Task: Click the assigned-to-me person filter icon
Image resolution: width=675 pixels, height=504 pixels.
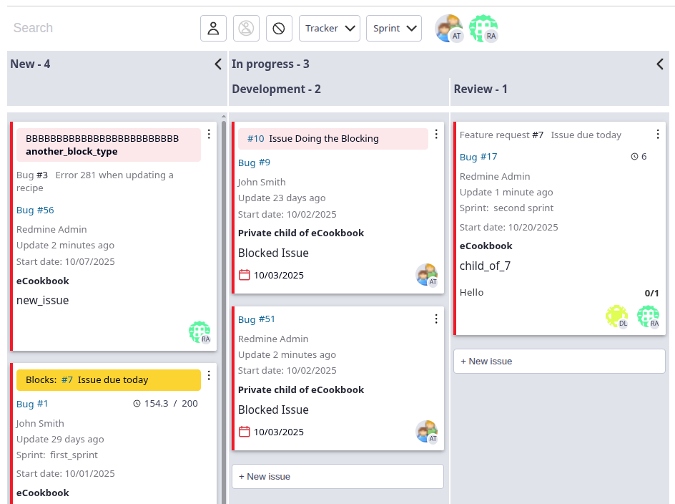Action: [213, 29]
